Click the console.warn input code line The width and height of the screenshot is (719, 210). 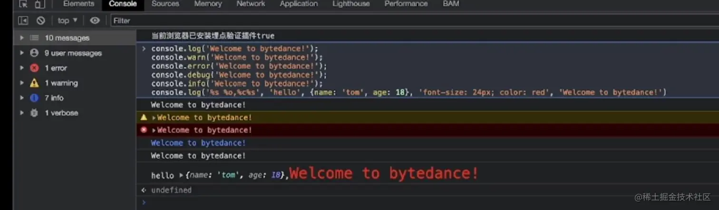[x=237, y=57]
